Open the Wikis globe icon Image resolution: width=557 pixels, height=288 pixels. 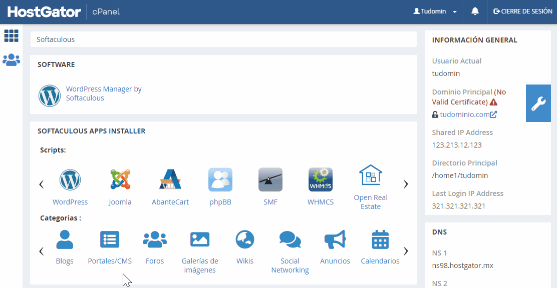click(245, 239)
